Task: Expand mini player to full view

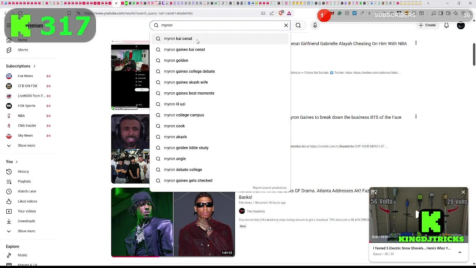Action: pos(374,192)
